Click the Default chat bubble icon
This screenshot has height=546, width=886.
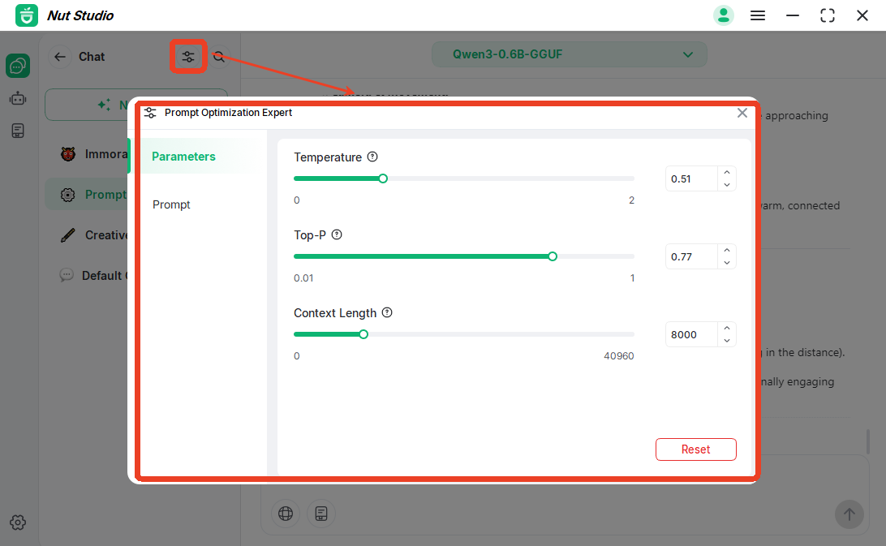tap(67, 275)
